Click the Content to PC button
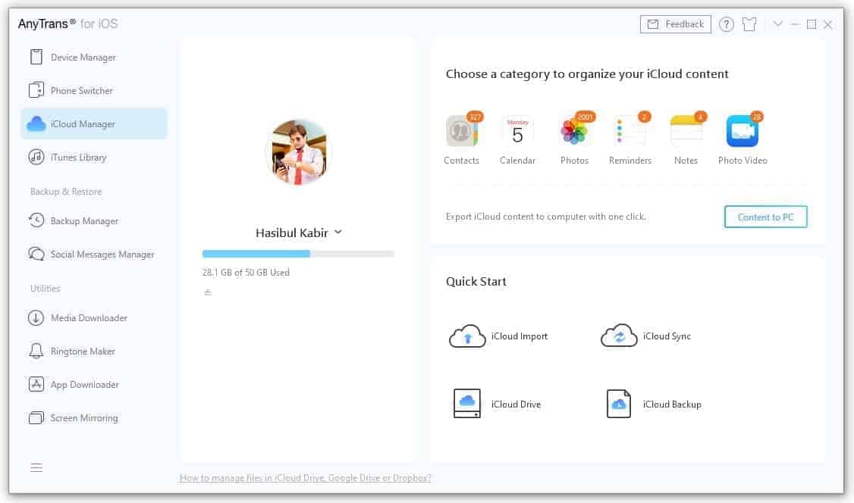The width and height of the screenshot is (854, 503). (765, 216)
